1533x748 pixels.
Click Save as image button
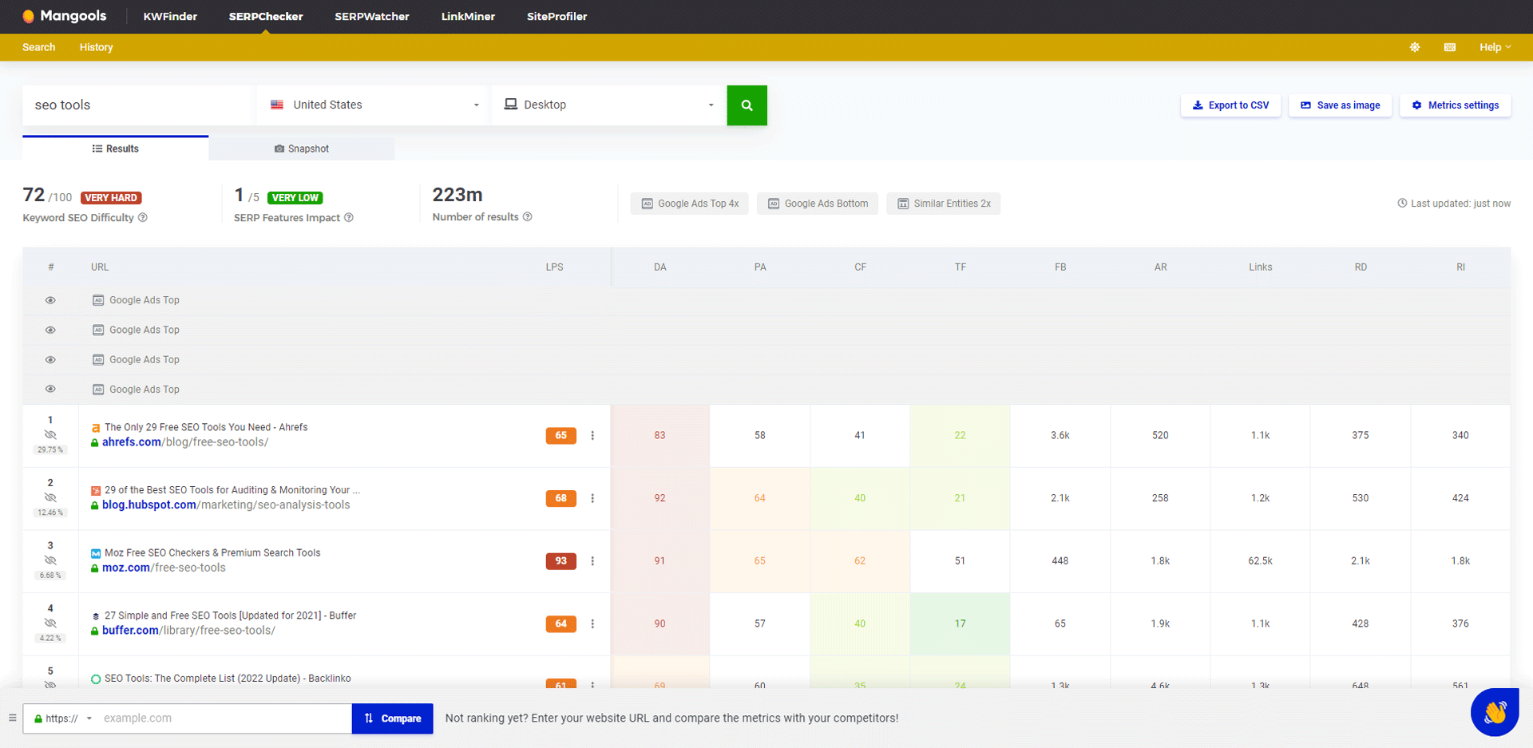pyautogui.click(x=1340, y=105)
